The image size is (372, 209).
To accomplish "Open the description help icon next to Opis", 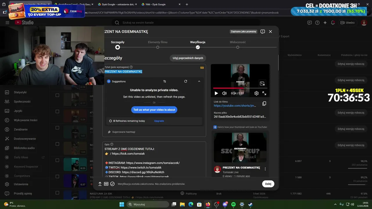I will (112, 144).
